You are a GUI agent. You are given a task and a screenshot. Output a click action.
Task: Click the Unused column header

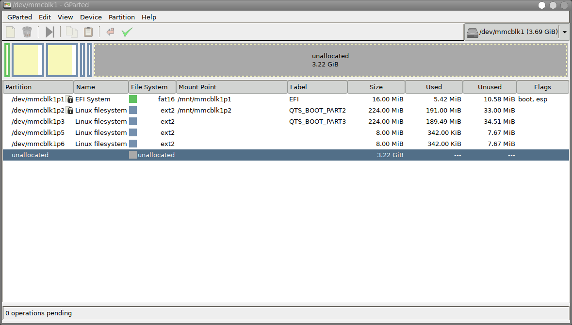point(490,87)
